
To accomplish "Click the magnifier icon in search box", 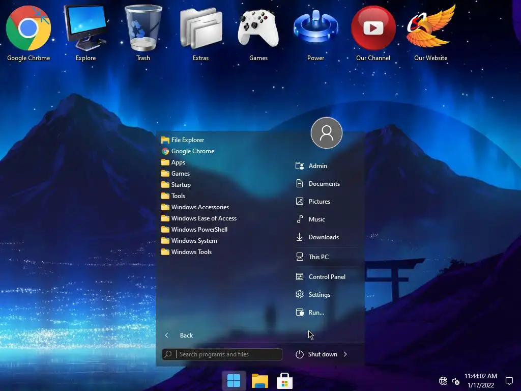I will [168, 354].
